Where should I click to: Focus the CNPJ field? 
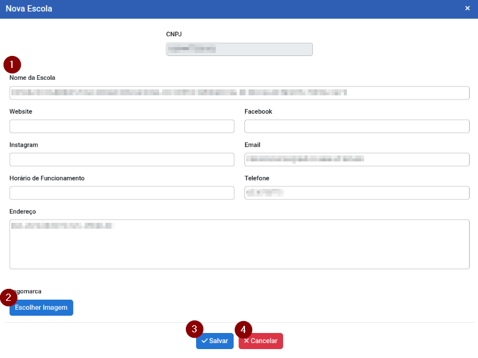[239, 49]
